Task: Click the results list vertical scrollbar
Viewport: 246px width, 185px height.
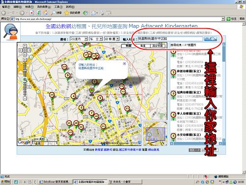Action: [224, 92]
